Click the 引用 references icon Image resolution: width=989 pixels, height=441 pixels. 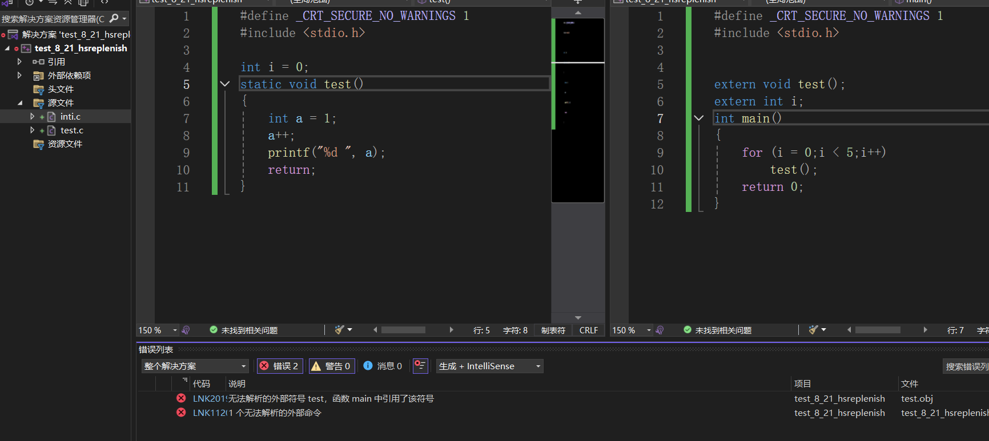pos(38,62)
